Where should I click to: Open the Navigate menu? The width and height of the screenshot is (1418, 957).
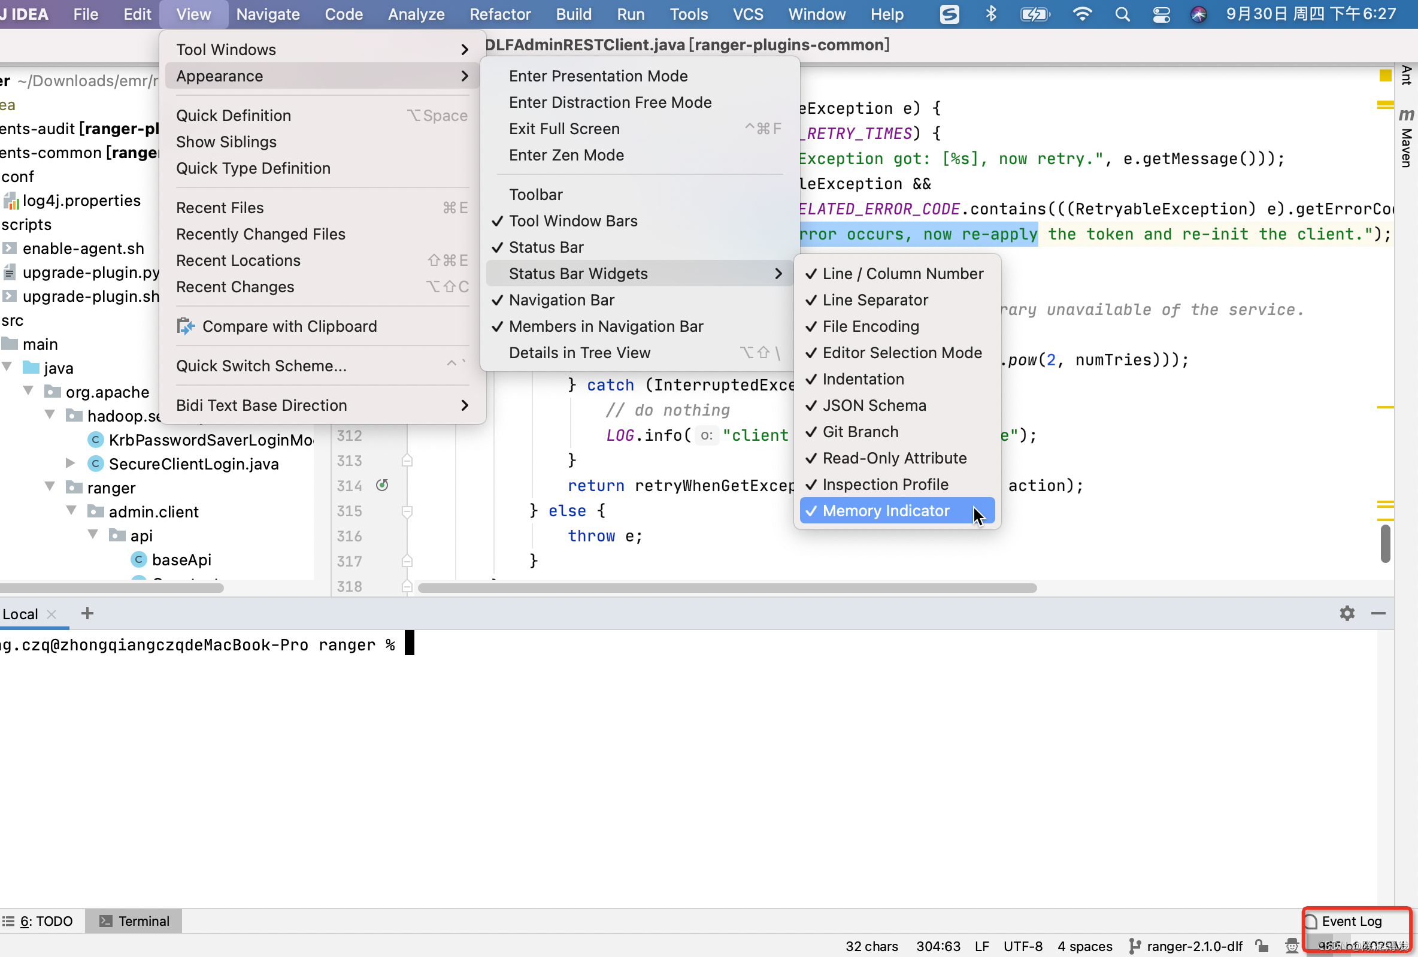(268, 14)
